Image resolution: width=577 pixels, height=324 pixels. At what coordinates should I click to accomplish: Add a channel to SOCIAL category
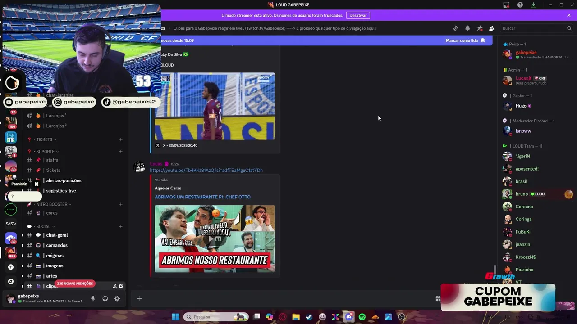[x=121, y=226]
